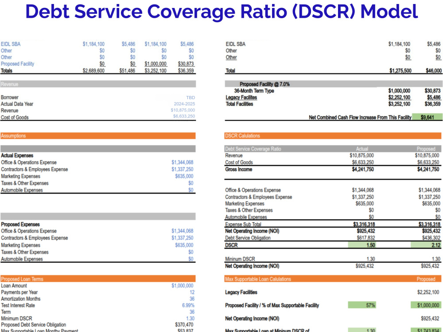Click the 'Mininum DSCR' row label
443x332 pixels.
click(x=240, y=259)
